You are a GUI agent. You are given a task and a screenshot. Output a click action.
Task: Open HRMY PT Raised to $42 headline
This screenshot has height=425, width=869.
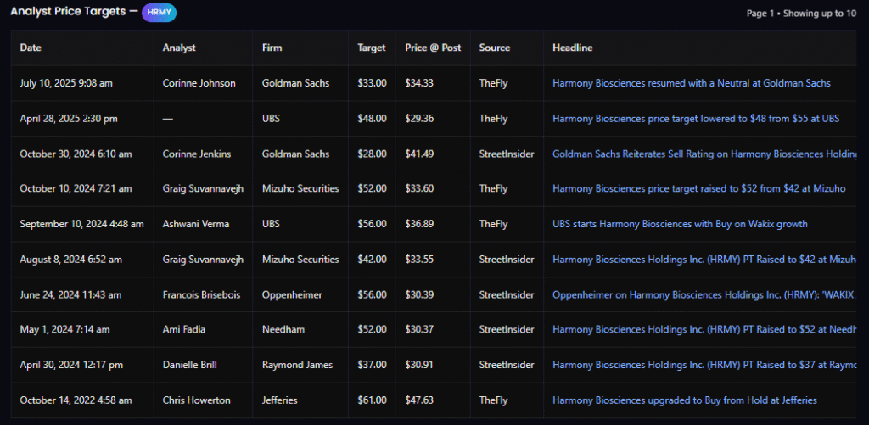click(703, 260)
